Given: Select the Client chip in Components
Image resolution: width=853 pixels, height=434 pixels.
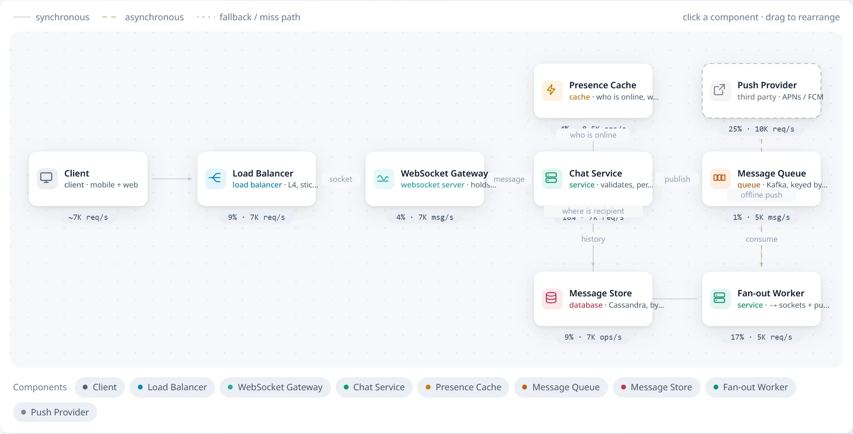Looking at the screenshot, I should point(100,387).
